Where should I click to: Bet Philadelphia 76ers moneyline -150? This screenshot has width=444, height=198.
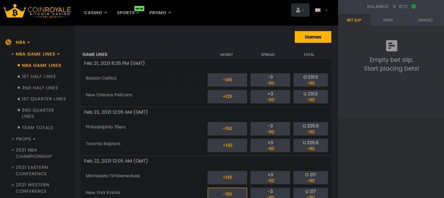coord(227,129)
